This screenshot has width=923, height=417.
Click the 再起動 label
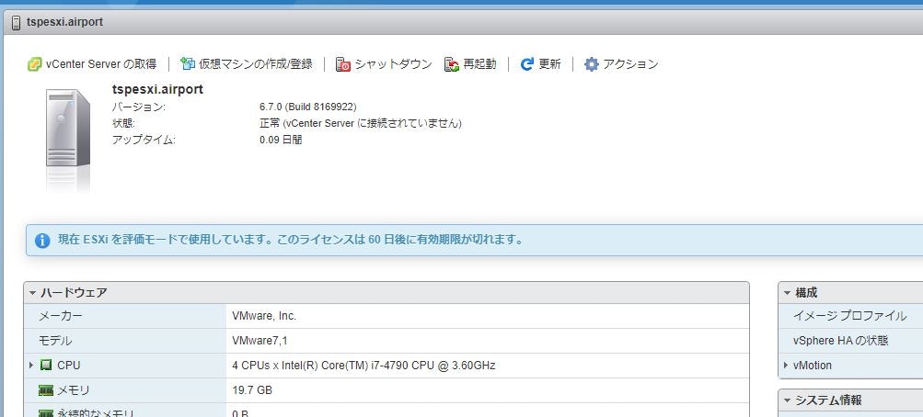click(479, 64)
